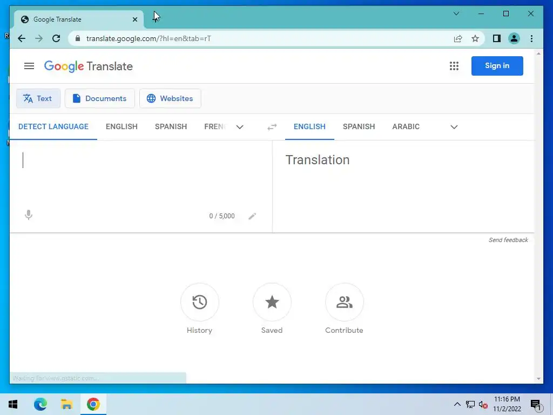
Task: Start voice input with microphone
Action: click(x=29, y=215)
